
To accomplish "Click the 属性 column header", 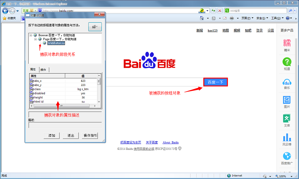I will pyautogui.click(x=47, y=76).
